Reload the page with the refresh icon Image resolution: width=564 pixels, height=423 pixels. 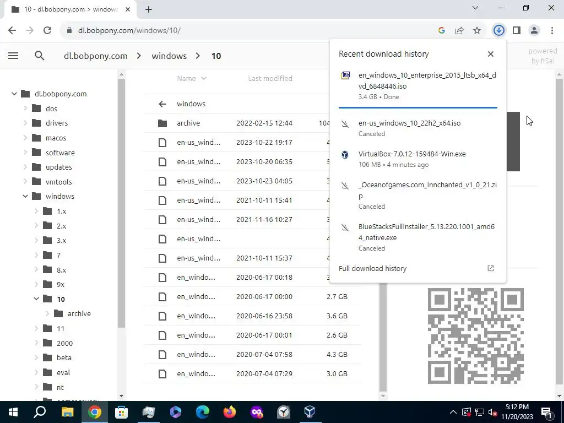[47, 31]
